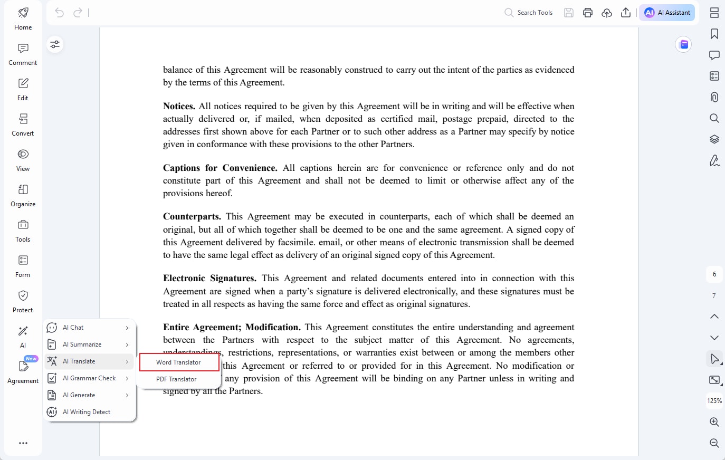The height and width of the screenshot is (460, 725).
Task: Open the AI Assistant panel
Action: 667,13
